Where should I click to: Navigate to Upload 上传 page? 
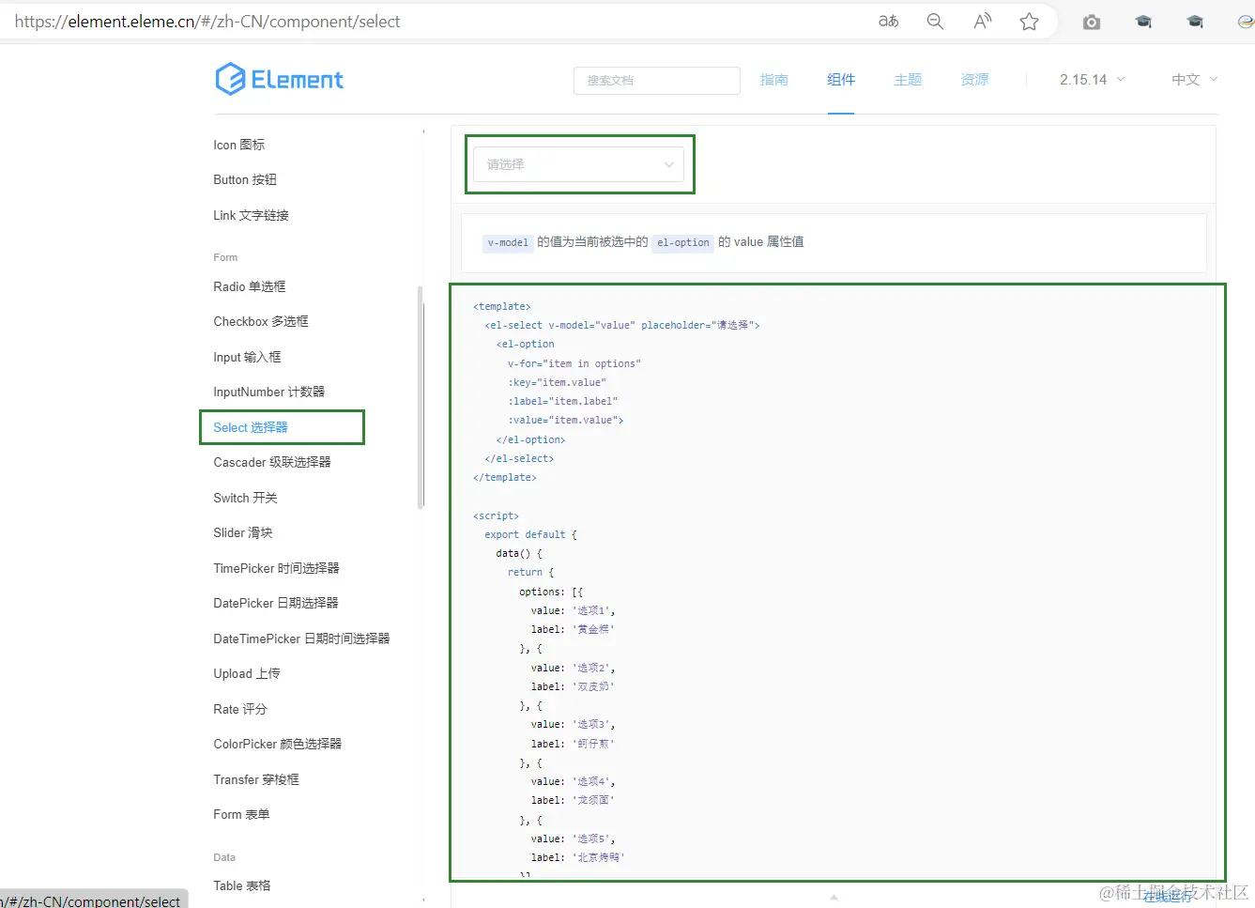click(x=247, y=673)
